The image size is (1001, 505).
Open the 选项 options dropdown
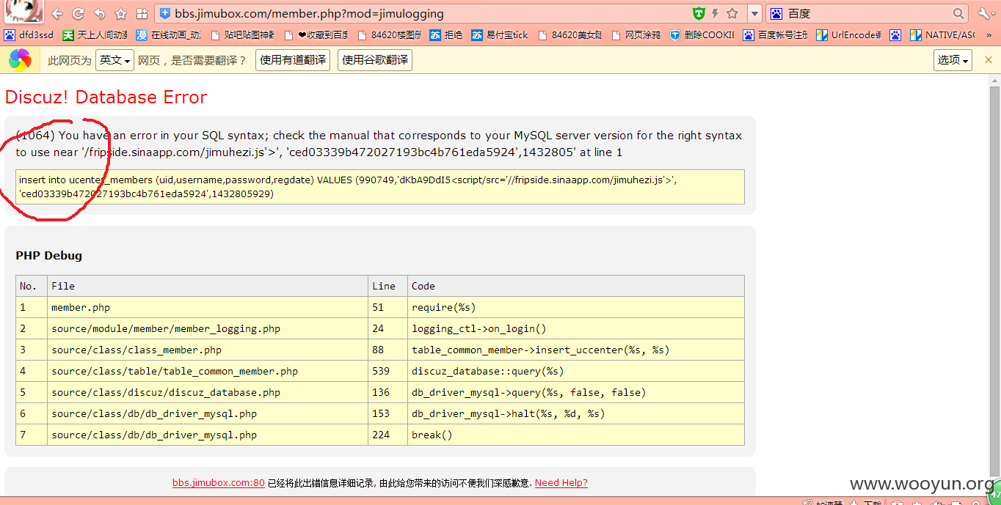(953, 60)
